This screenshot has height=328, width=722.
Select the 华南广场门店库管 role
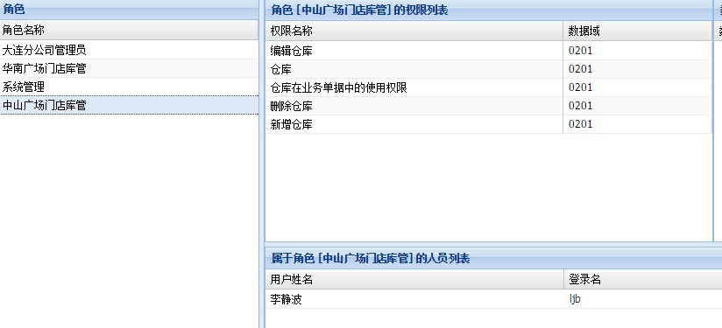point(129,68)
